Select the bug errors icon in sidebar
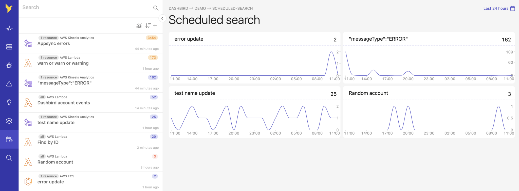 pos(9,65)
